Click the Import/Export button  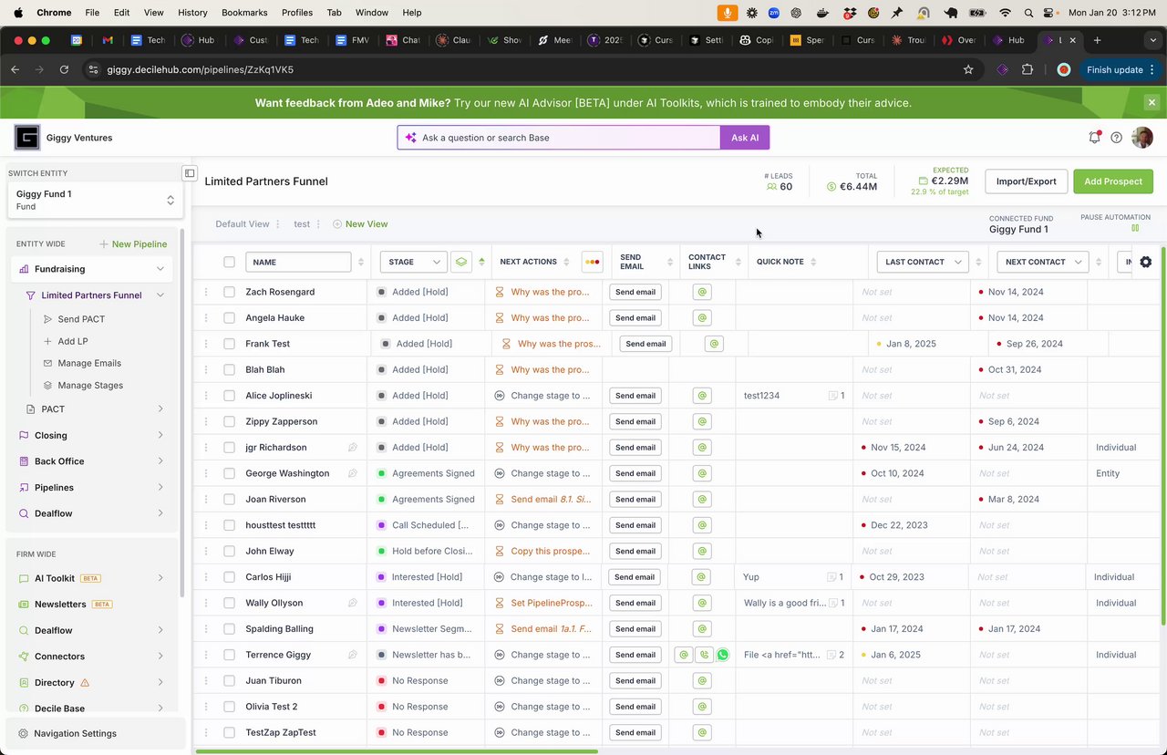point(1026,181)
